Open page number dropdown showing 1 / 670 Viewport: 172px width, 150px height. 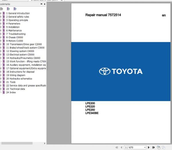click(x=145, y=147)
